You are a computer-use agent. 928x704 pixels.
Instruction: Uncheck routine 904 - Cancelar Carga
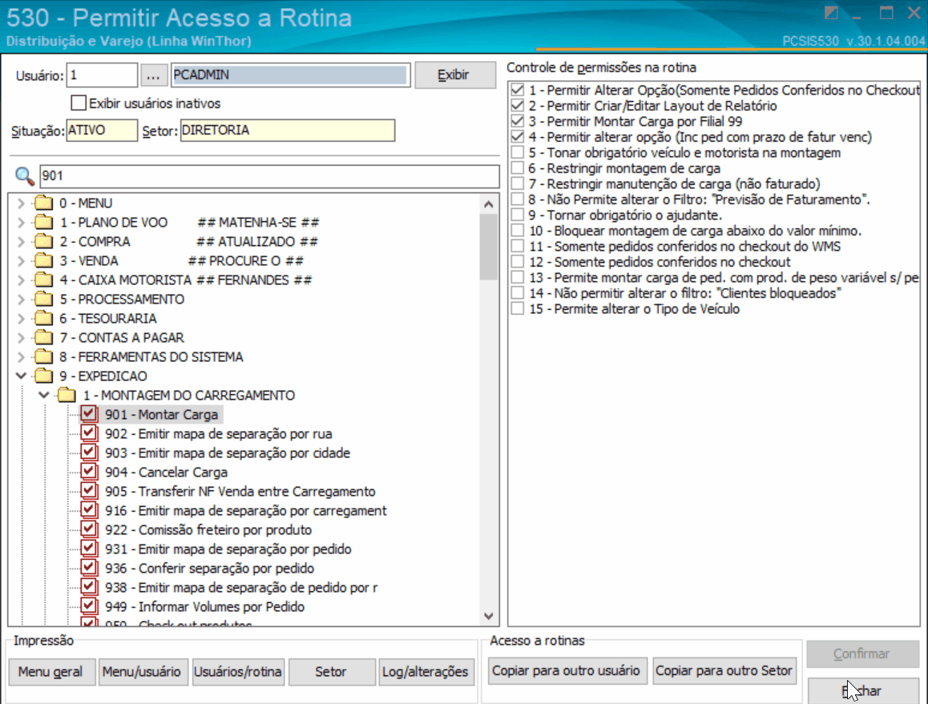(x=89, y=472)
